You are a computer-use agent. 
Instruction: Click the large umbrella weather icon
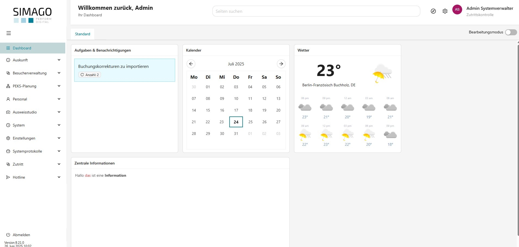(x=382, y=73)
